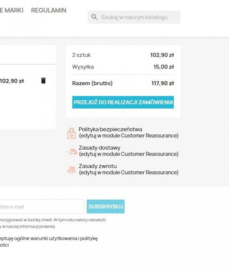Image resolution: width=229 pixels, height=266 pixels.
Task: Open the REGULAMIN menu item
Action: pyautogui.click(x=49, y=10)
